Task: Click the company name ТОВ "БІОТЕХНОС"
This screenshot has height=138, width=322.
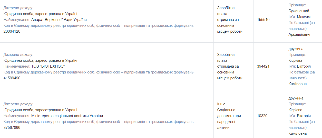Action: [48, 66]
